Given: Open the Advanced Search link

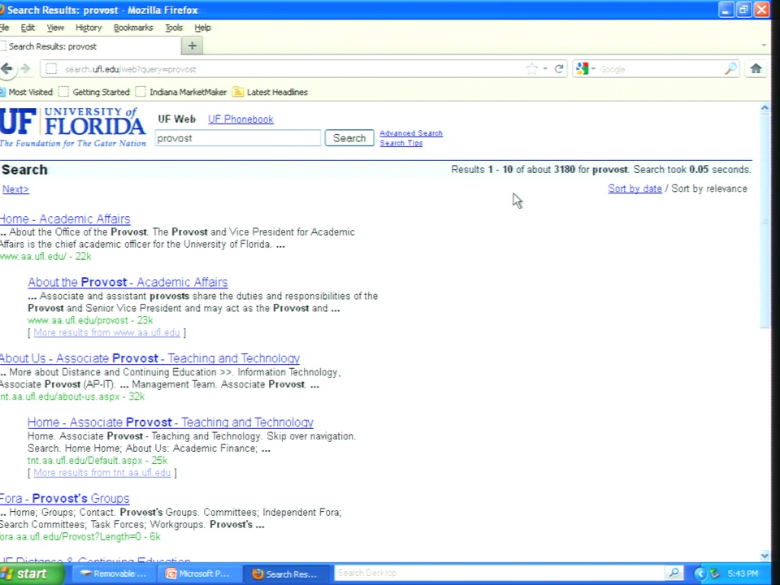Looking at the screenshot, I should click(x=411, y=133).
